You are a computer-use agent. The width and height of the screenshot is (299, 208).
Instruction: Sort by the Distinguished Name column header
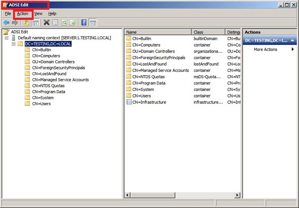tap(233, 32)
